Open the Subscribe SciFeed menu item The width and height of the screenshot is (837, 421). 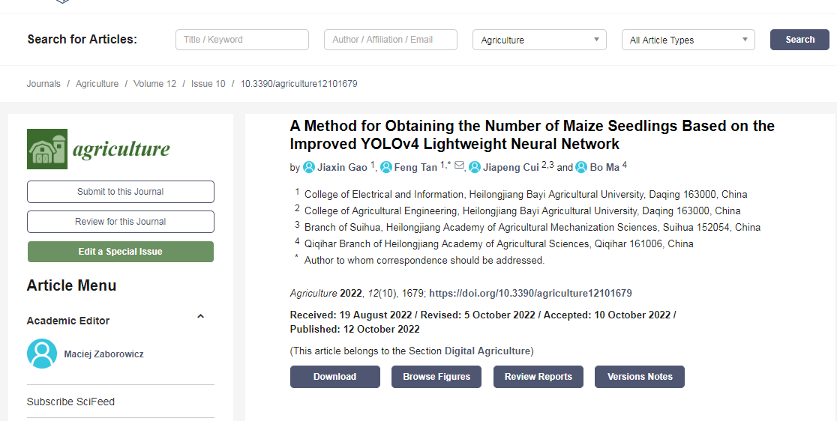click(x=70, y=402)
